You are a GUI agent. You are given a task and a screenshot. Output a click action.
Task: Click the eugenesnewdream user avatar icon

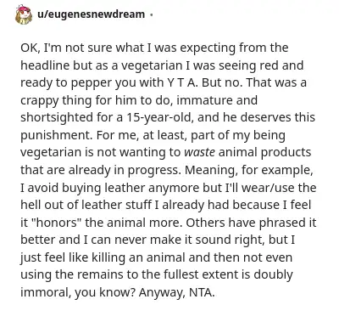tap(24, 15)
